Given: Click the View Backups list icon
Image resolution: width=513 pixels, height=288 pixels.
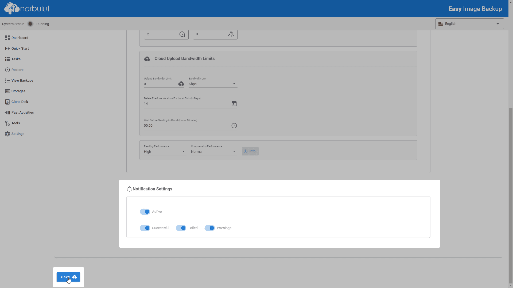Looking at the screenshot, I should 7,81.
